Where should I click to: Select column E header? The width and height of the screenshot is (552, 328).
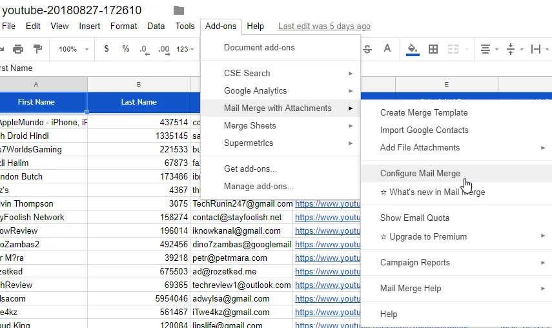[446, 85]
